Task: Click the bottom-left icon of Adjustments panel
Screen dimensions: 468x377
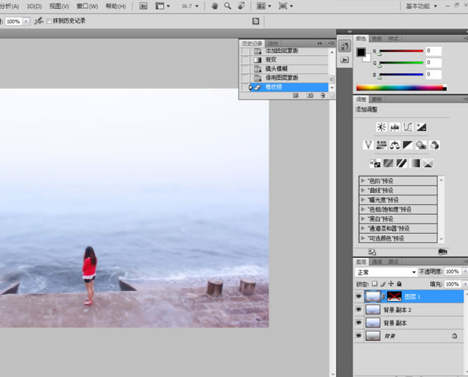Action: point(372,252)
